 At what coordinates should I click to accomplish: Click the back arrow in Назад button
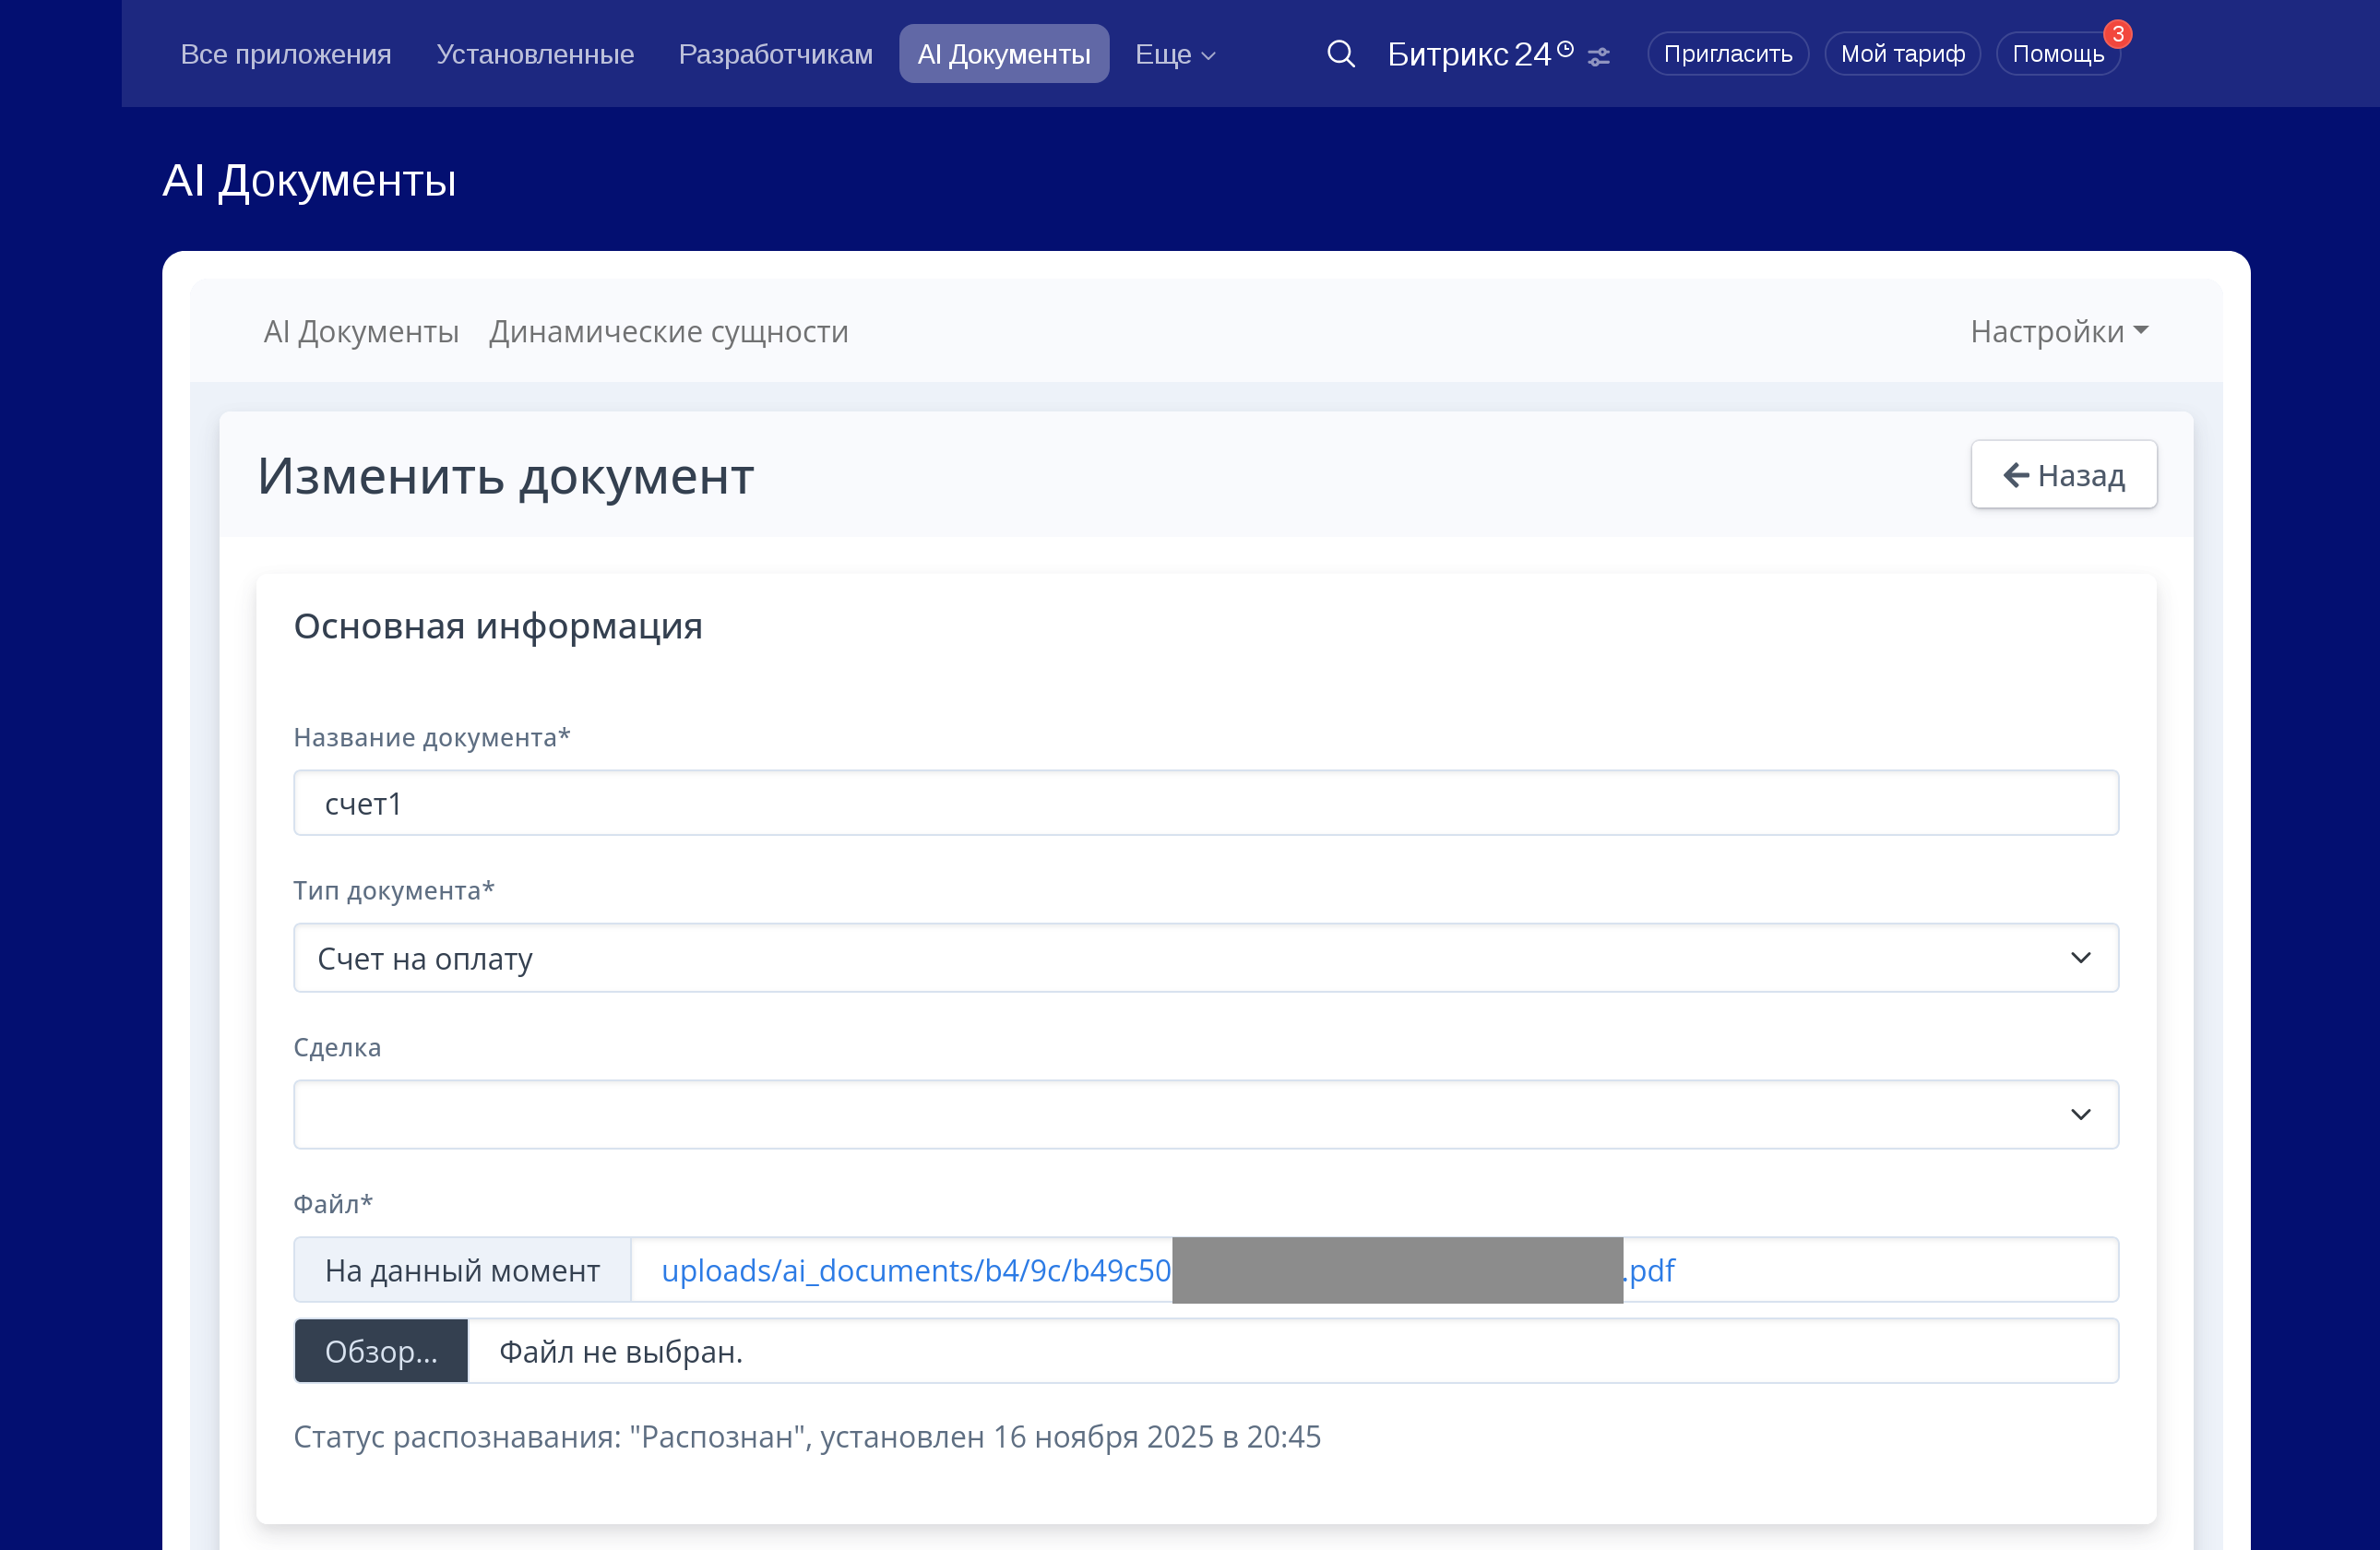pos(2015,475)
